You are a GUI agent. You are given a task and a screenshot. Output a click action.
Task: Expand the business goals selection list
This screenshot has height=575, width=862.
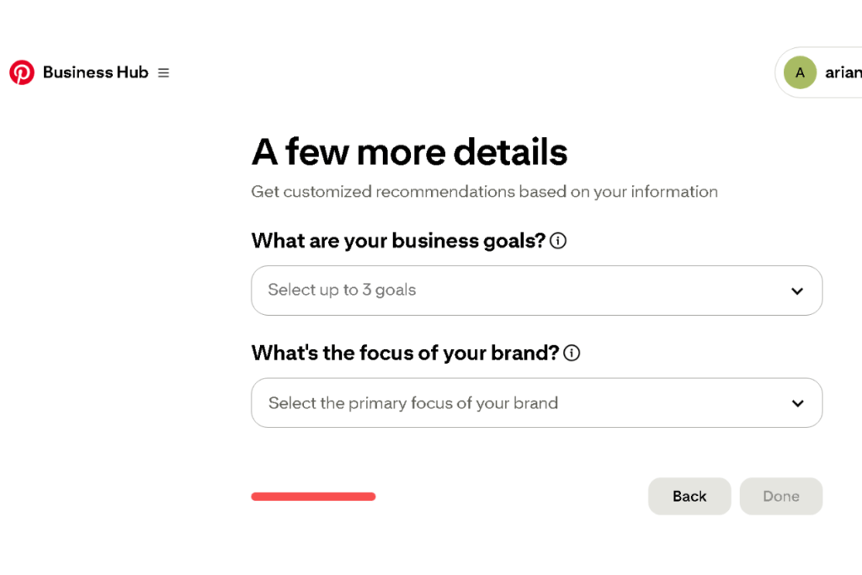[536, 290]
